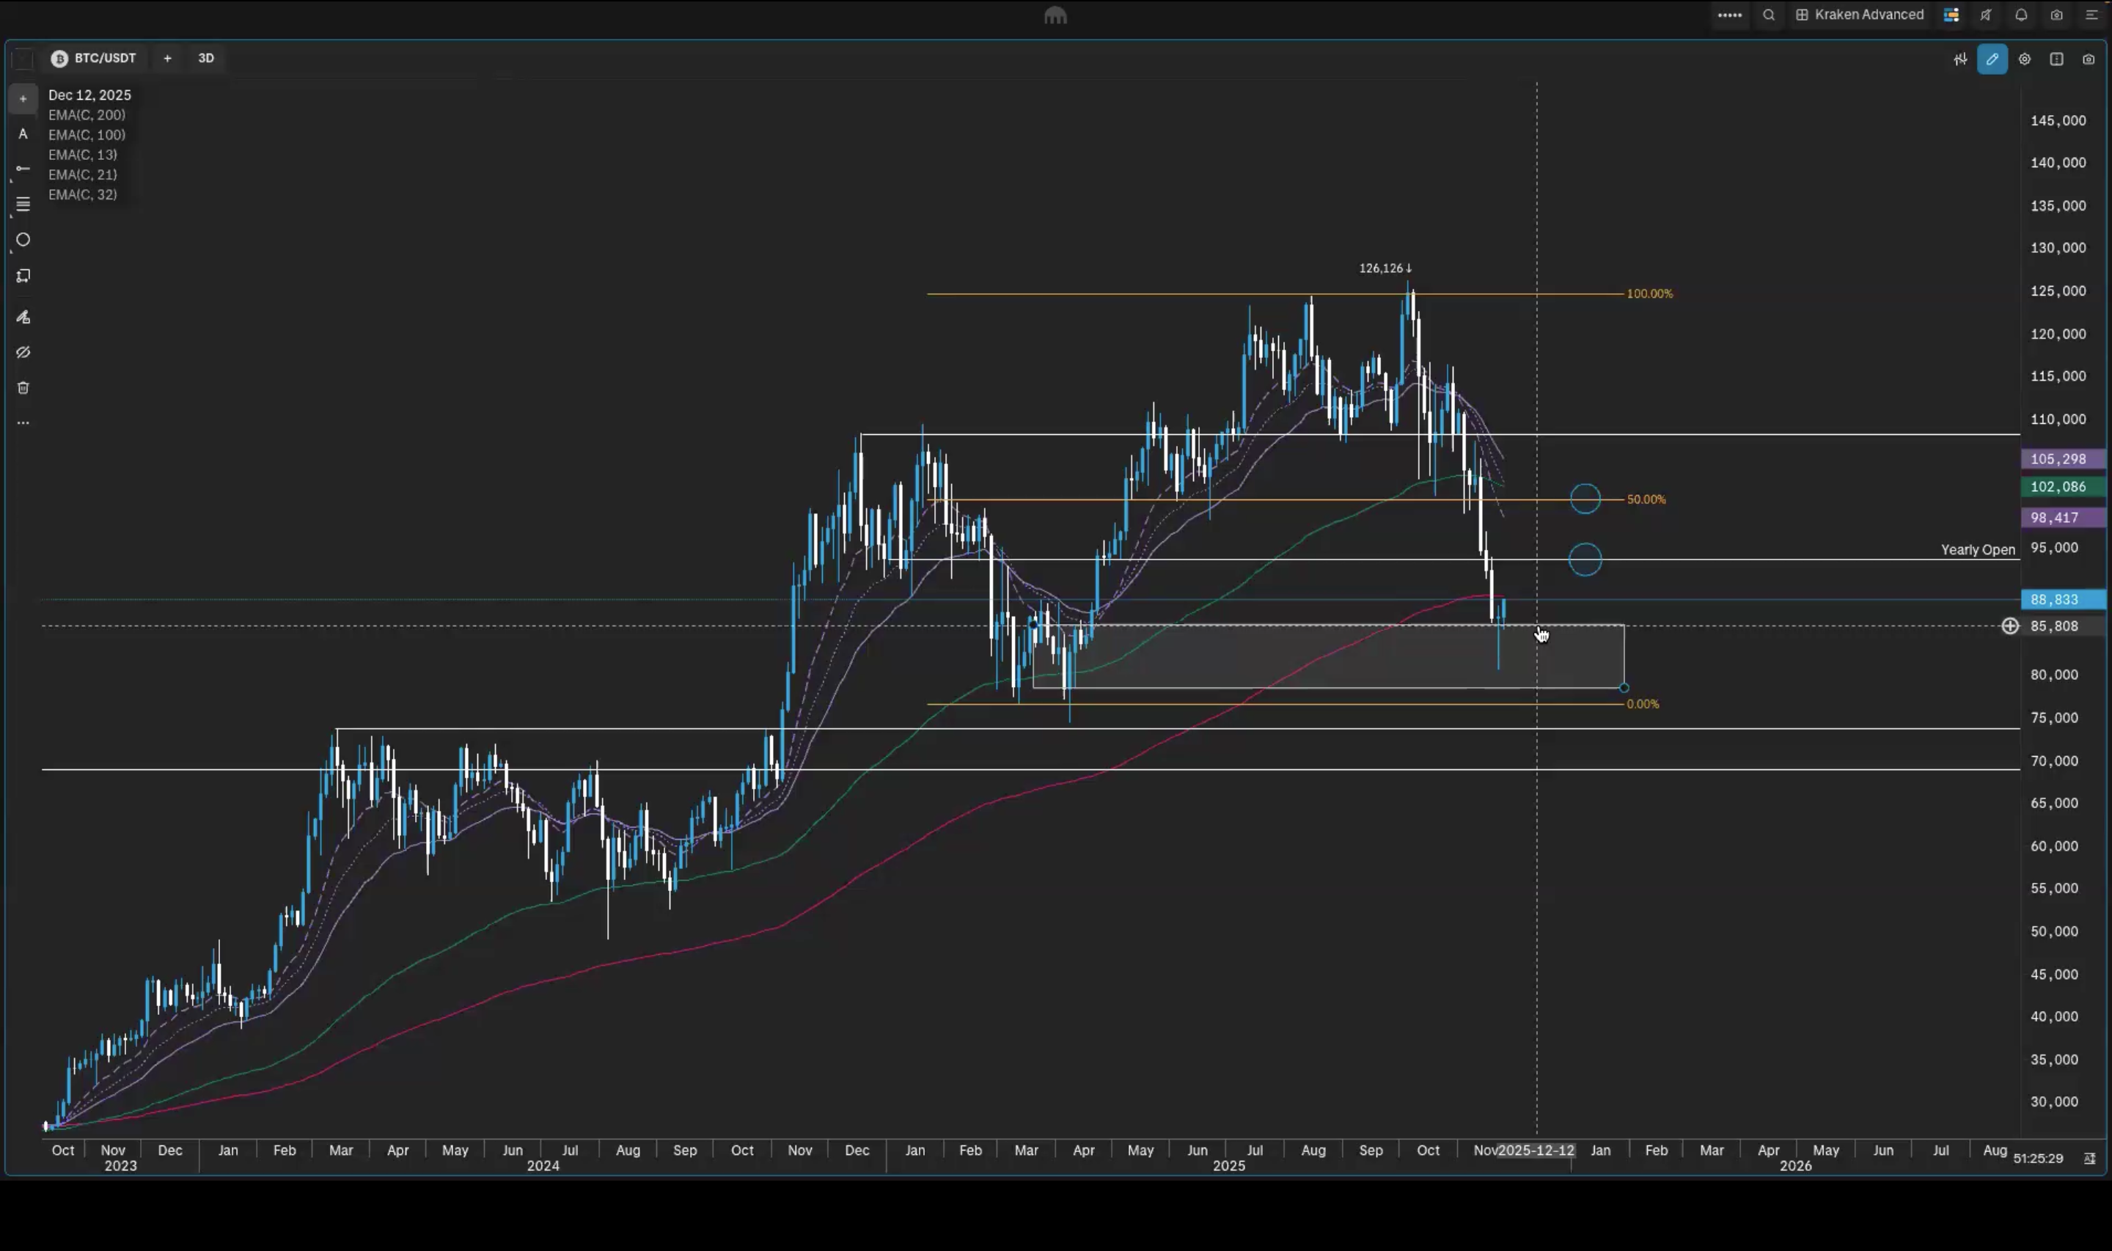Select the text annotation tool
The width and height of the screenshot is (2112, 1251).
pos(23,134)
